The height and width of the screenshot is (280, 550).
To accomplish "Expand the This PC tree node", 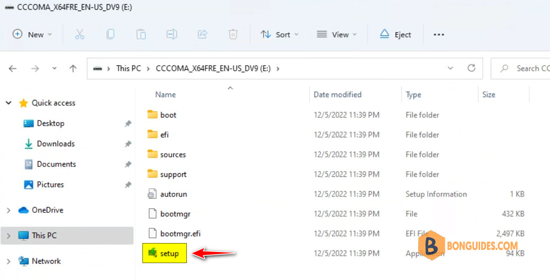I will coord(9,236).
